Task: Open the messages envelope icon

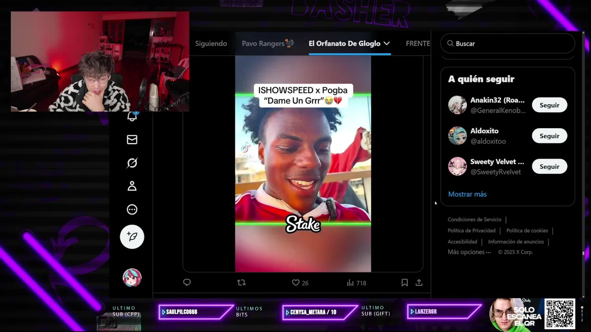Action: tap(132, 139)
